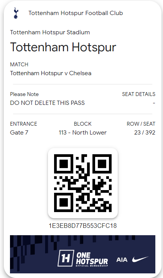Click the SEAT DETAILS label
The width and height of the screenshot is (163, 278).
[139, 94]
